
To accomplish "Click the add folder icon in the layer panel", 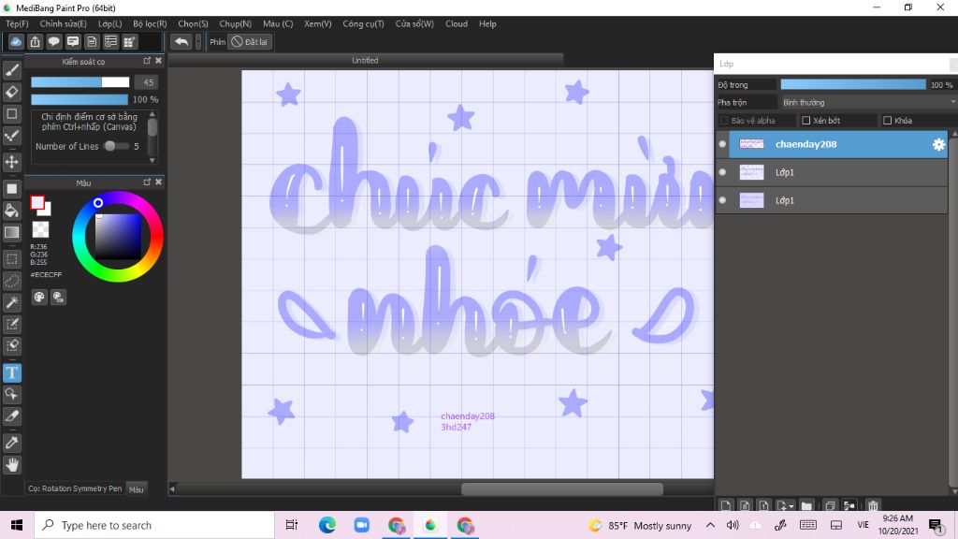I will [806, 505].
